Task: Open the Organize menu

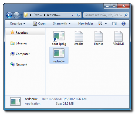Action: coord(18,23)
